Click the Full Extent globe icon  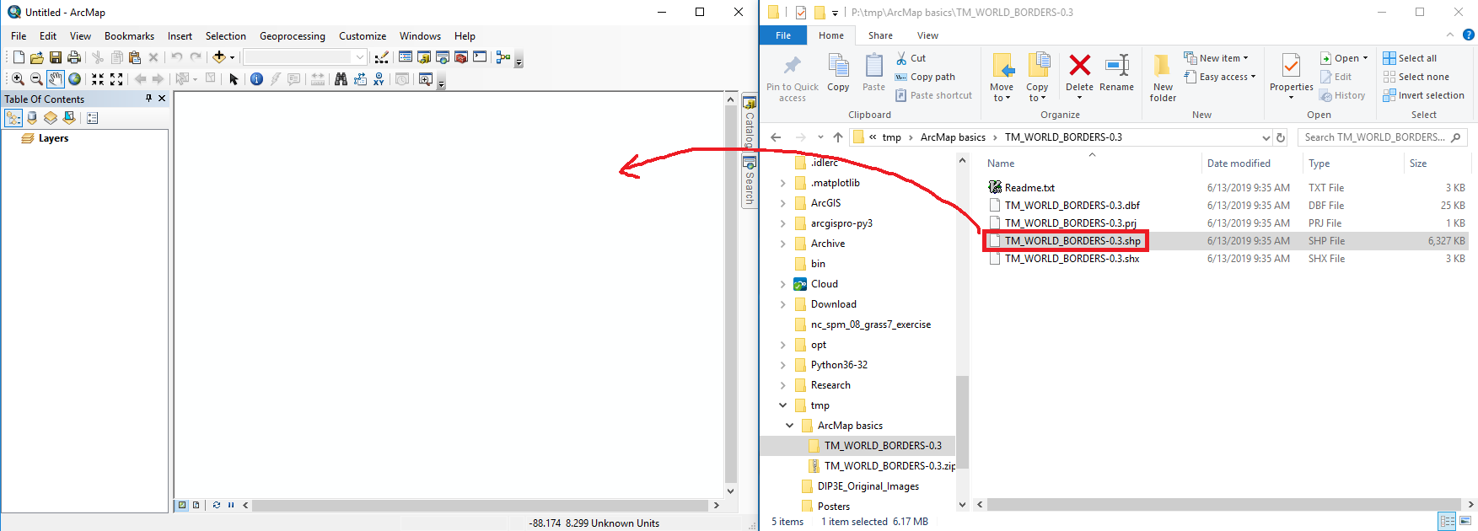75,79
